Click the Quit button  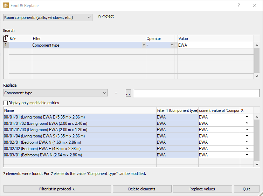(x=247, y=189)
